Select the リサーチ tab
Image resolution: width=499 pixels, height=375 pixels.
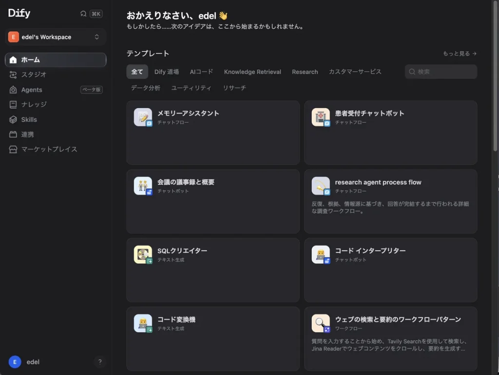click(x=234, y=88)
